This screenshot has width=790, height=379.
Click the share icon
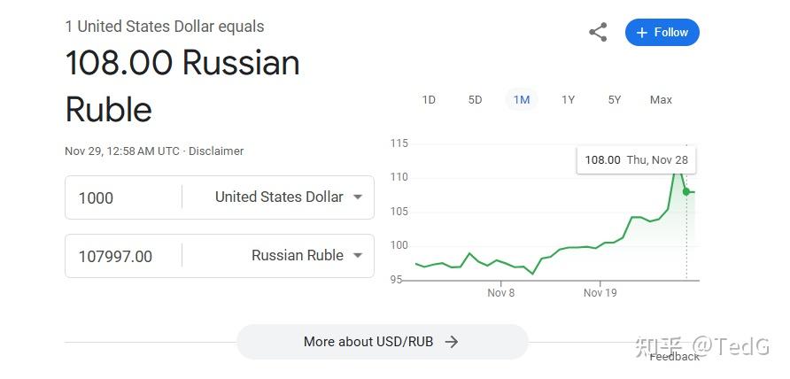point(598,32)
